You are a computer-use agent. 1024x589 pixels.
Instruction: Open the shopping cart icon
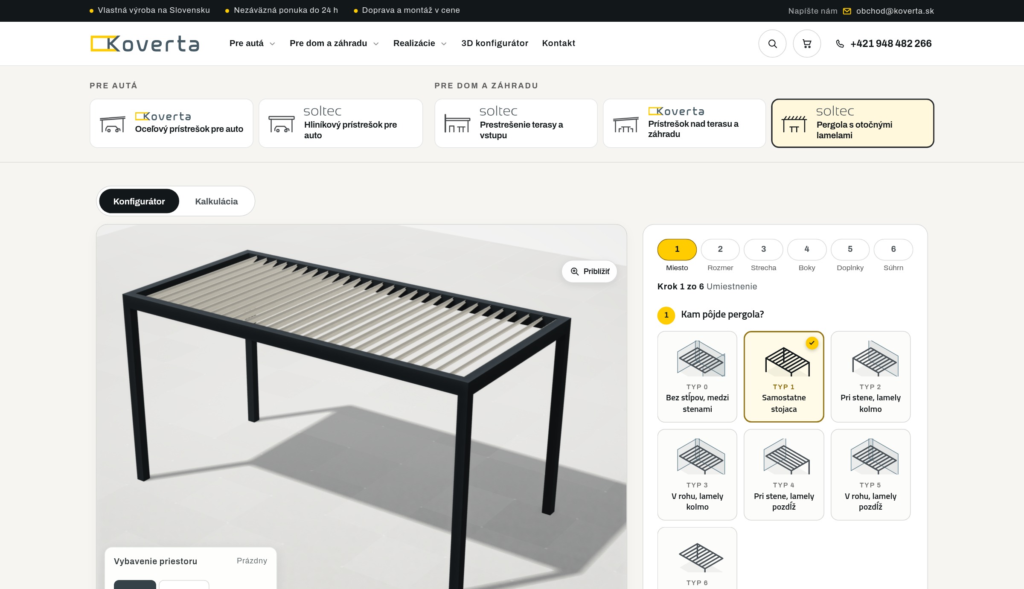tap(807, 44)
